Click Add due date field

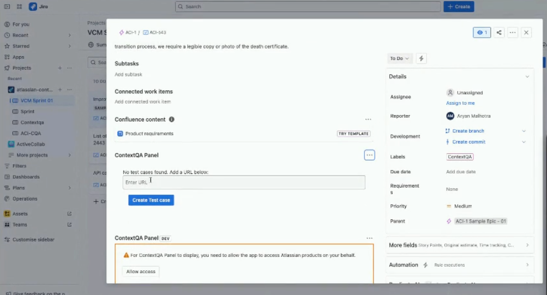(460, 172)
